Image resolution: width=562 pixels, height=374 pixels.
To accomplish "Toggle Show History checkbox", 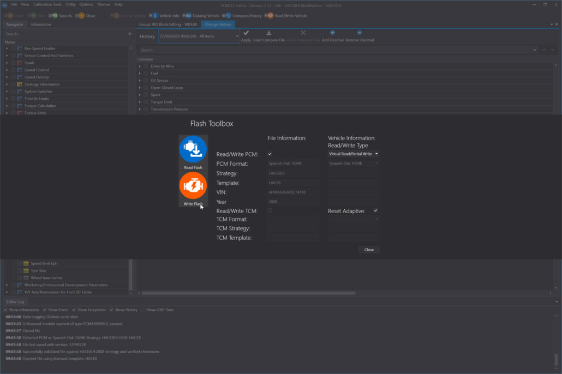I will point(111,310).
